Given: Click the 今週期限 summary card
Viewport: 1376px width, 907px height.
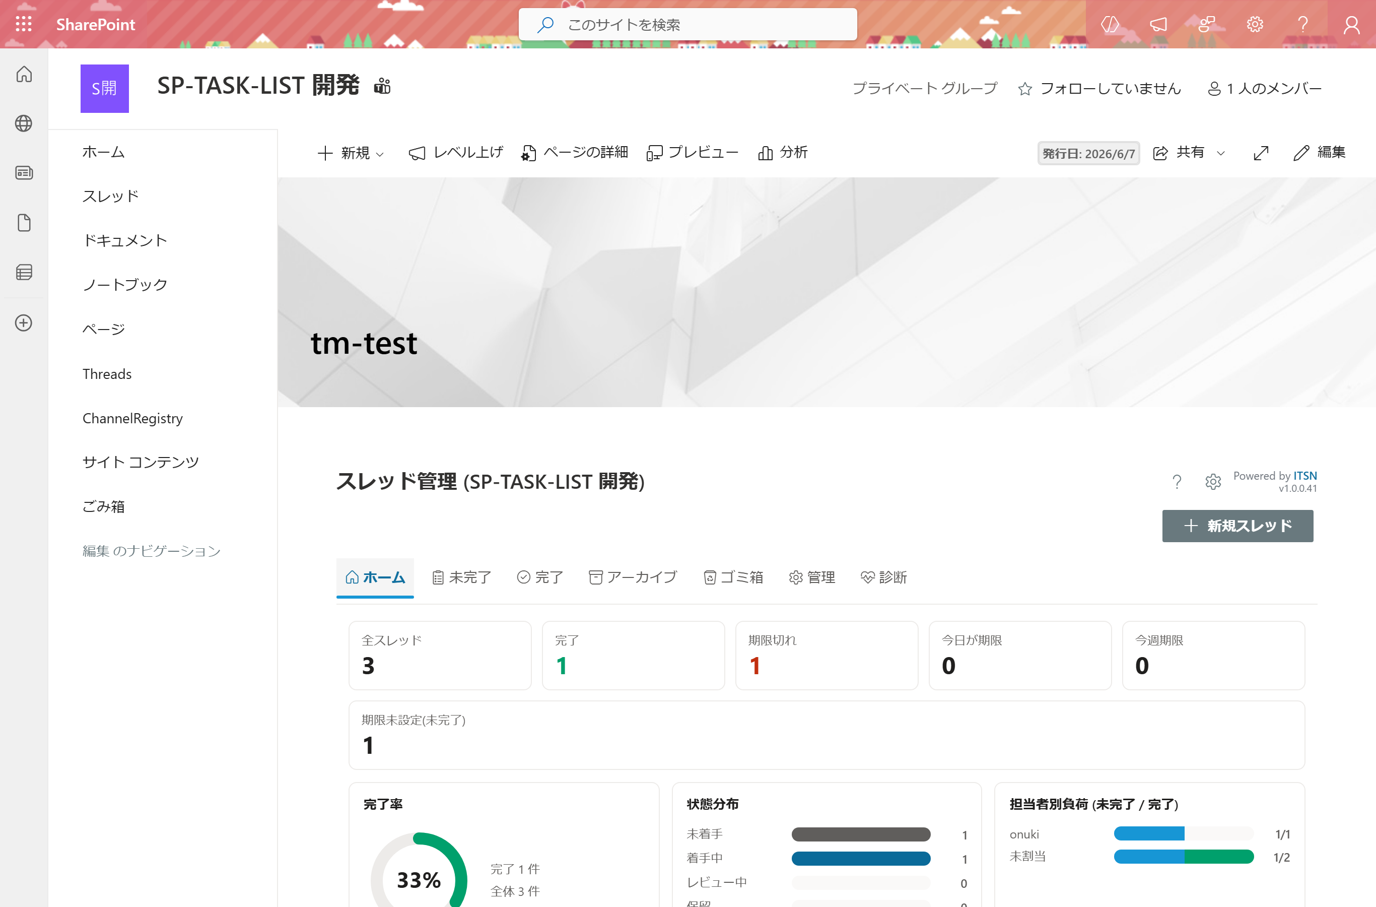Looking at the screenshot, I should (x=1213, y=656).
